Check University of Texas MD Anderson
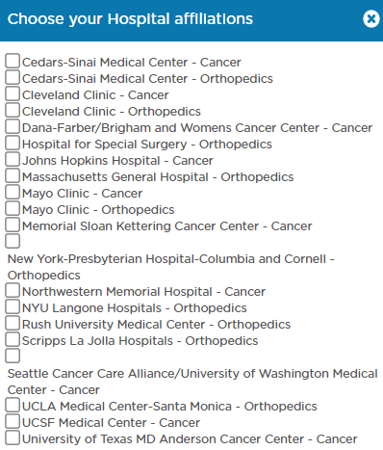The image size is (383, 450). pos(13,437)
